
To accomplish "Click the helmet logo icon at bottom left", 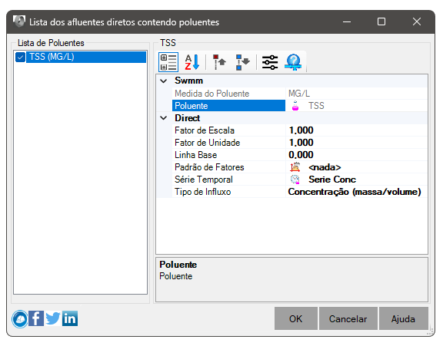I will [x=20, y=319].
